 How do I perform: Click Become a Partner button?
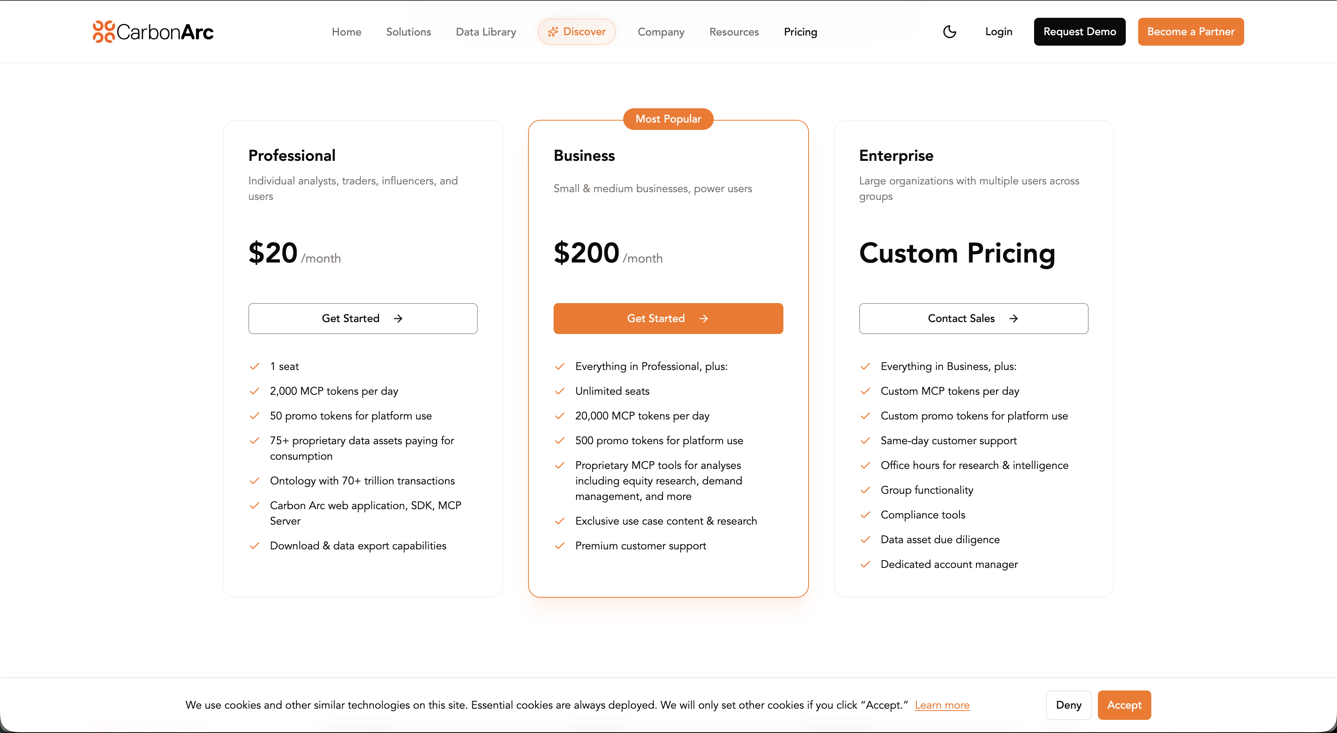click(x=1191, y=32)
